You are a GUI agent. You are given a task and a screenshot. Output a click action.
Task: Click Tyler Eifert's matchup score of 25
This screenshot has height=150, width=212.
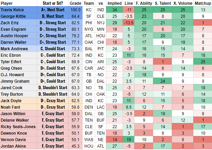click(x=202, y=62)
